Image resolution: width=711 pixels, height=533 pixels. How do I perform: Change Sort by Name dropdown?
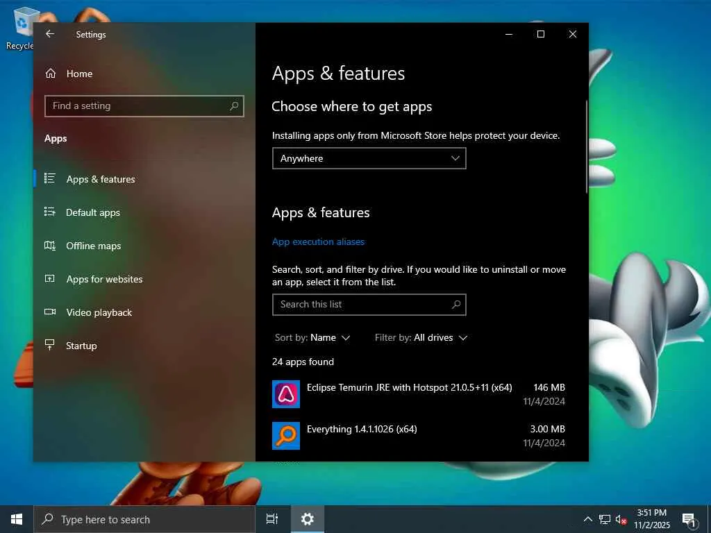coord(312,338)
